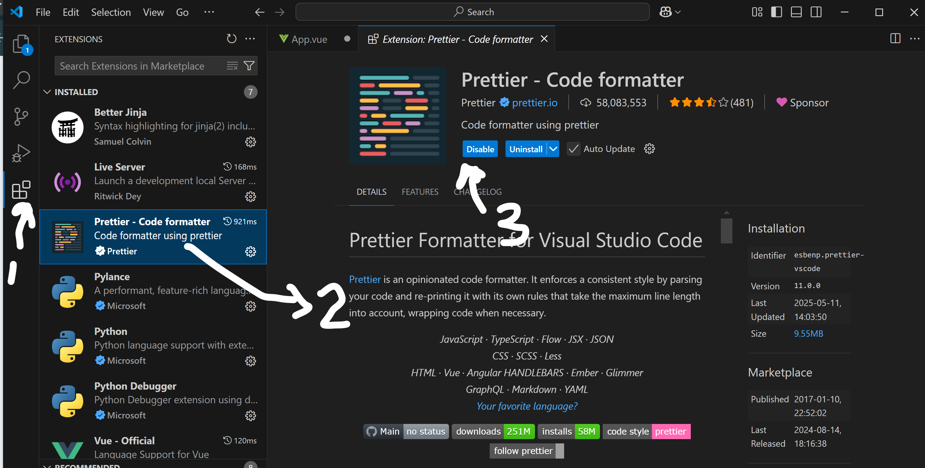Open the prettier.io publisher link
This screenshot has height=468, width=925.
tap(534, 103)
